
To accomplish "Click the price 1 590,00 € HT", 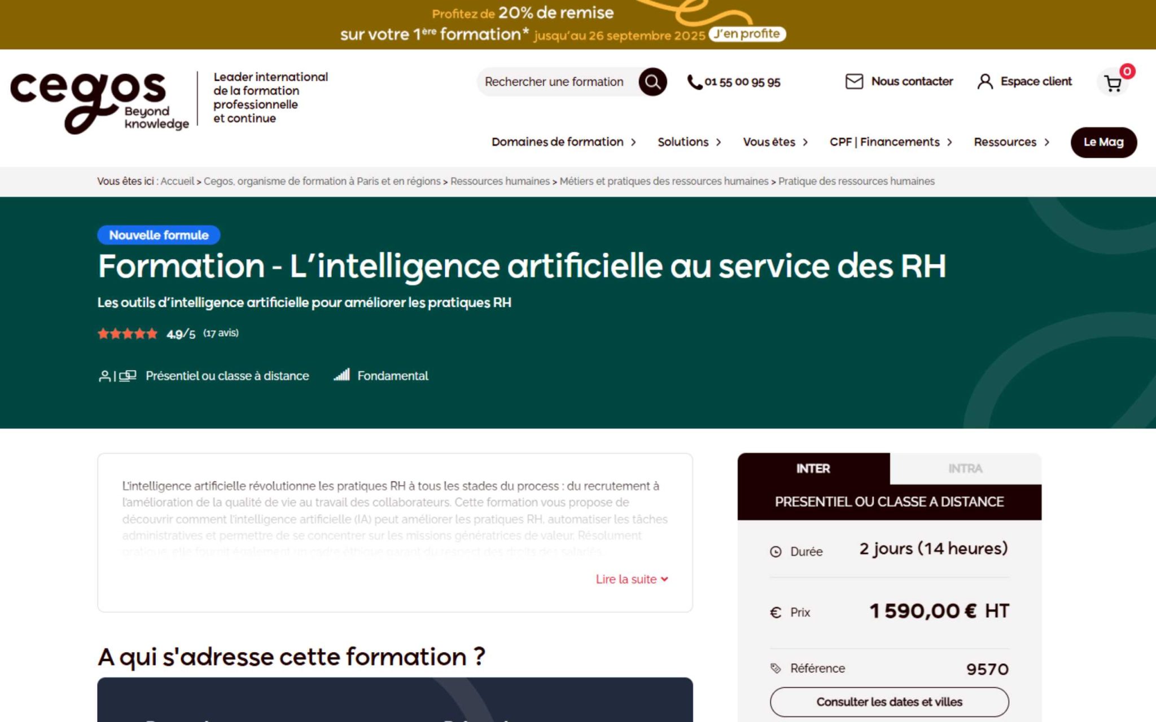I will click(x=939, y=611).
